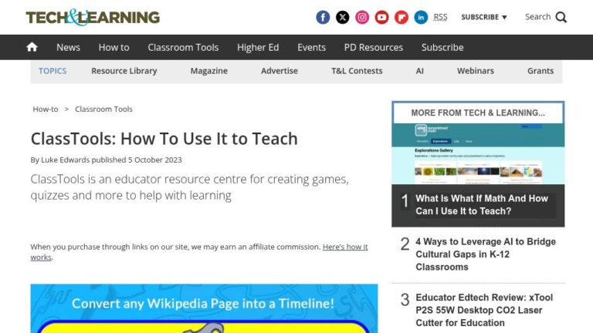
Task: Open the 'Here's how it works' link
Action: (345, 247)
